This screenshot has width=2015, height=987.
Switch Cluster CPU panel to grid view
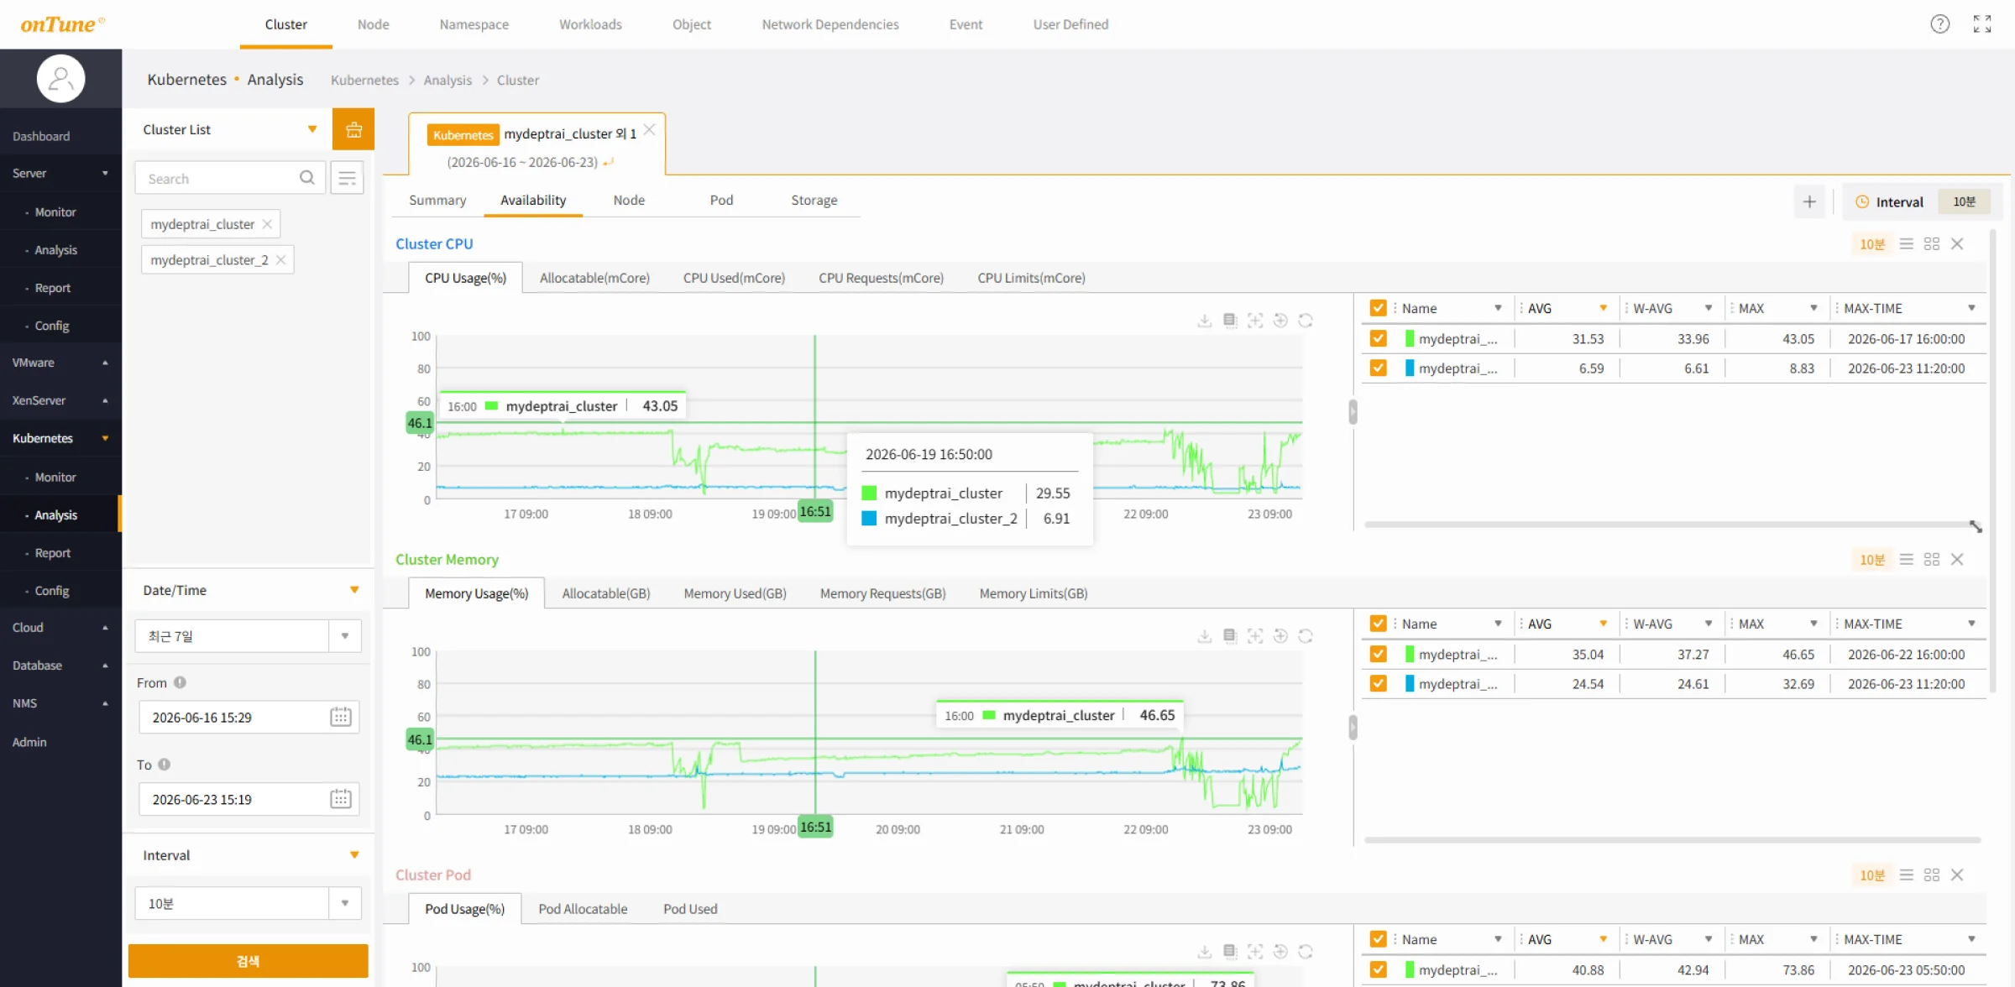[1932, 243]
